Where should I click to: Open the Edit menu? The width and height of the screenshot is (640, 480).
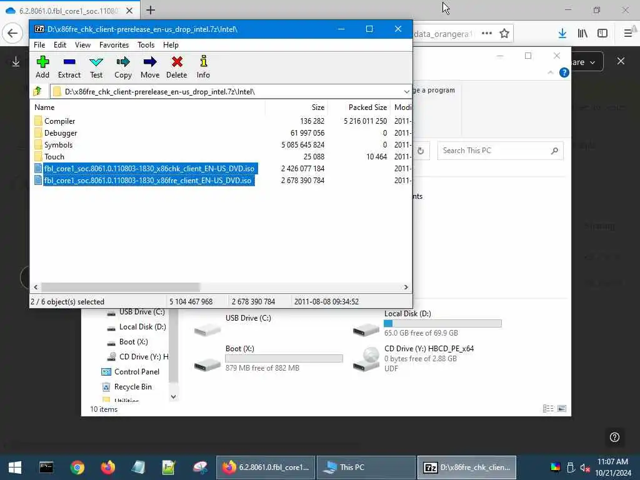click(x=60, y=45)
